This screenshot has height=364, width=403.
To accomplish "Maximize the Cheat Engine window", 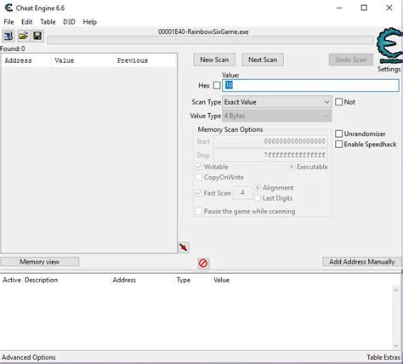I will point(364,8).
